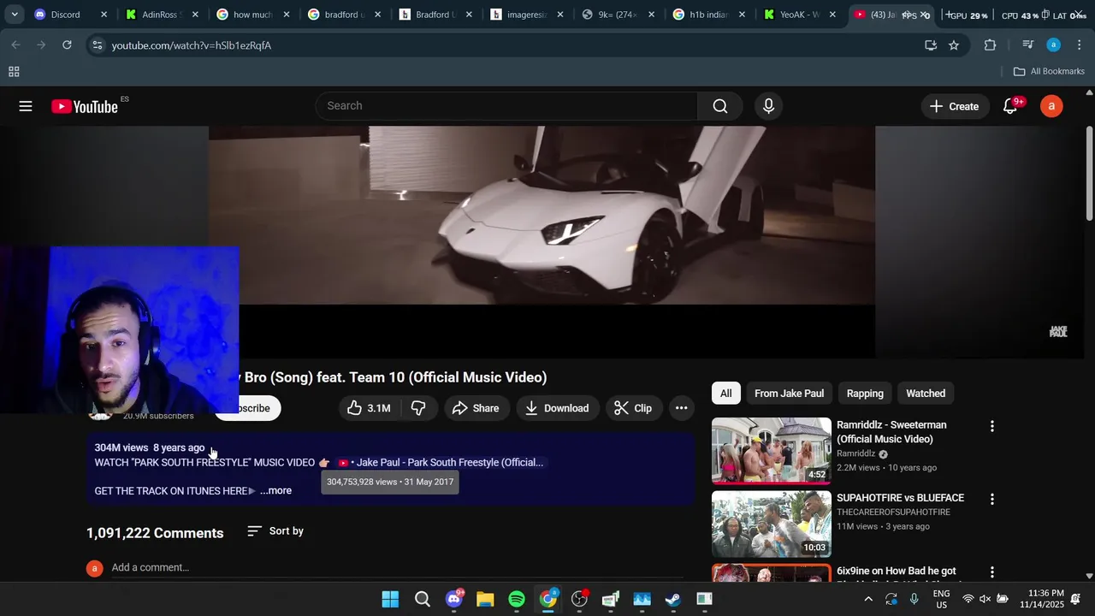Install app icon in address bar

click(x=931, y=45)
